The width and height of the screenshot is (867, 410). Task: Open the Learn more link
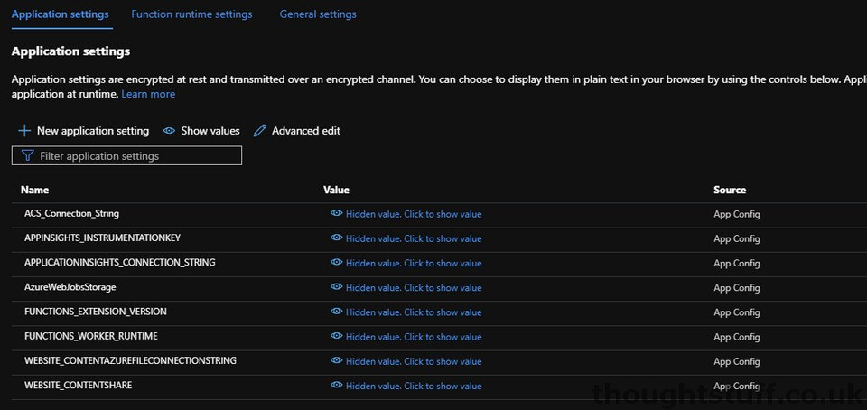pos(148,95)
